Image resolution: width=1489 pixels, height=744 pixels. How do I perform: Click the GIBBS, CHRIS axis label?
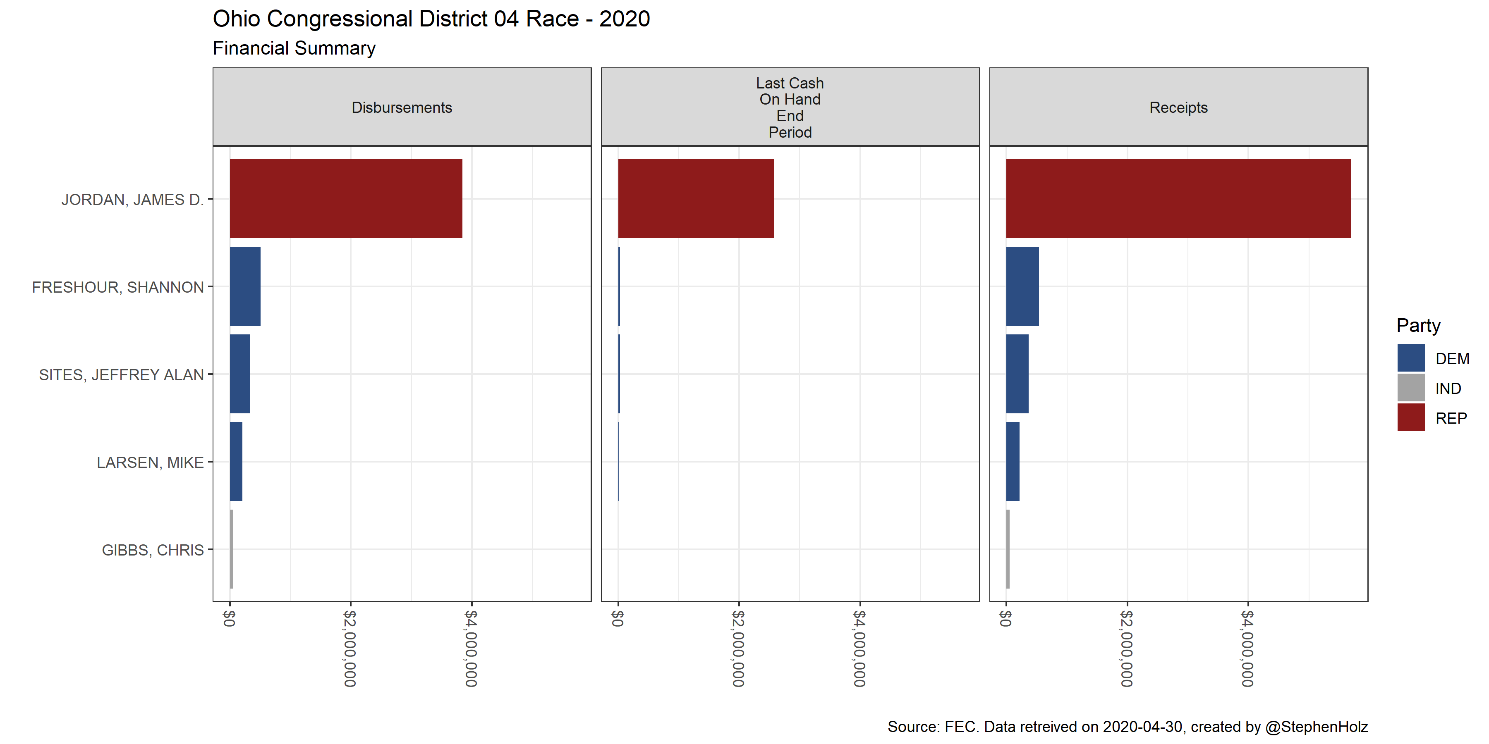pos(153,550)
